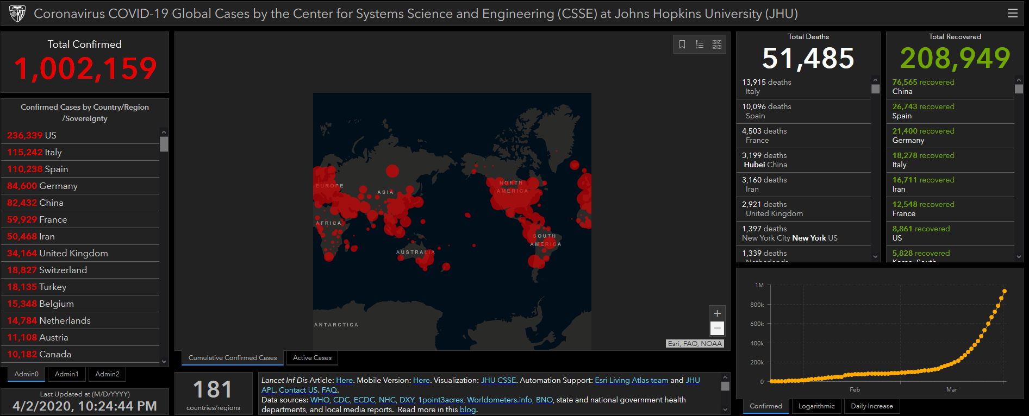The image size is (1029, 416).
Task: Open the BNO source link
Action: (x=544, y=400)
